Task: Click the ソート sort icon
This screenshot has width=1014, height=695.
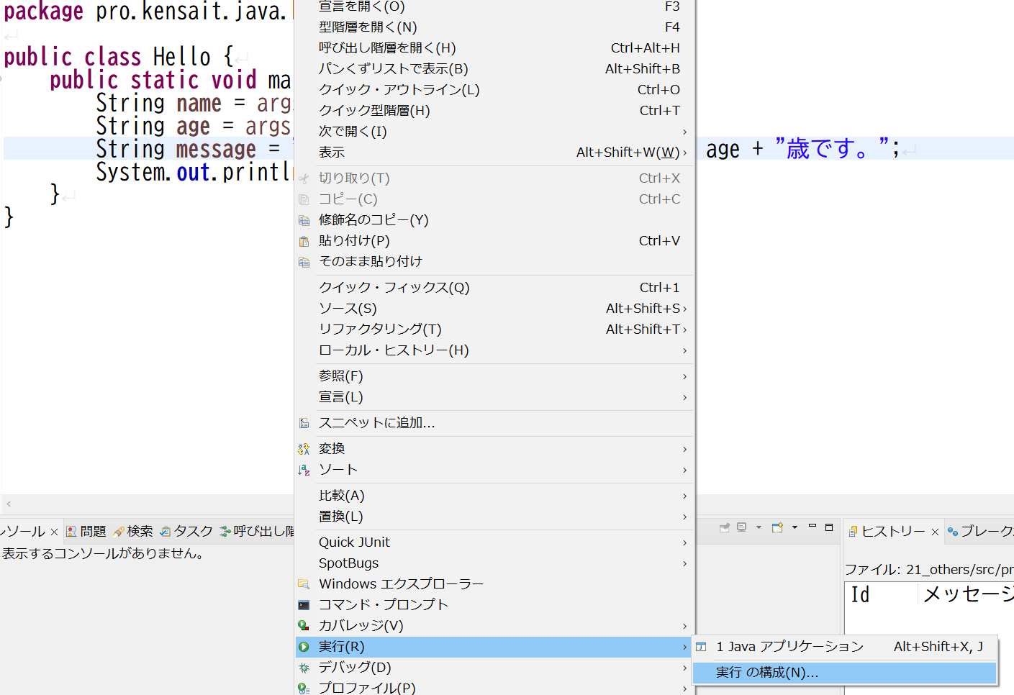Action: coord(304,469)
